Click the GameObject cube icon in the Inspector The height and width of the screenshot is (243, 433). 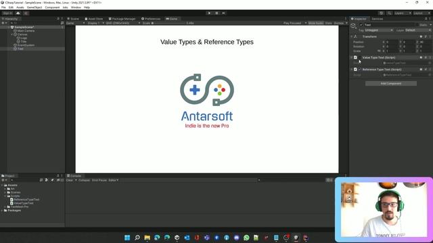coord(353,26)
